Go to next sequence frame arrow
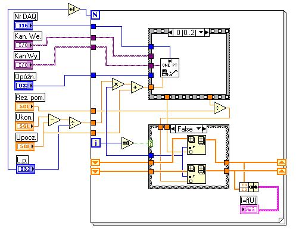296x235 pixels. [207, 32]
